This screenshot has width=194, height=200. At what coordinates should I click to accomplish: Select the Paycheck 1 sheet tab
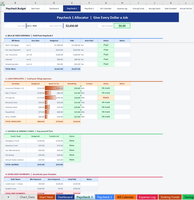click(84, 197)
